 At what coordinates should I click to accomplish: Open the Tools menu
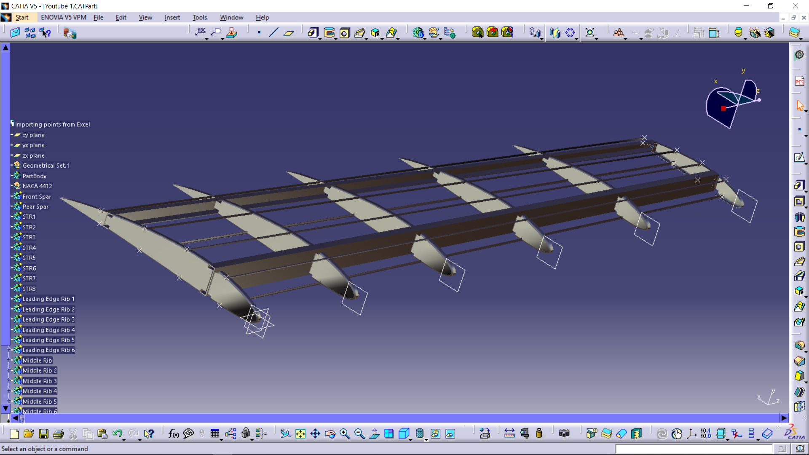pos(199,17)
